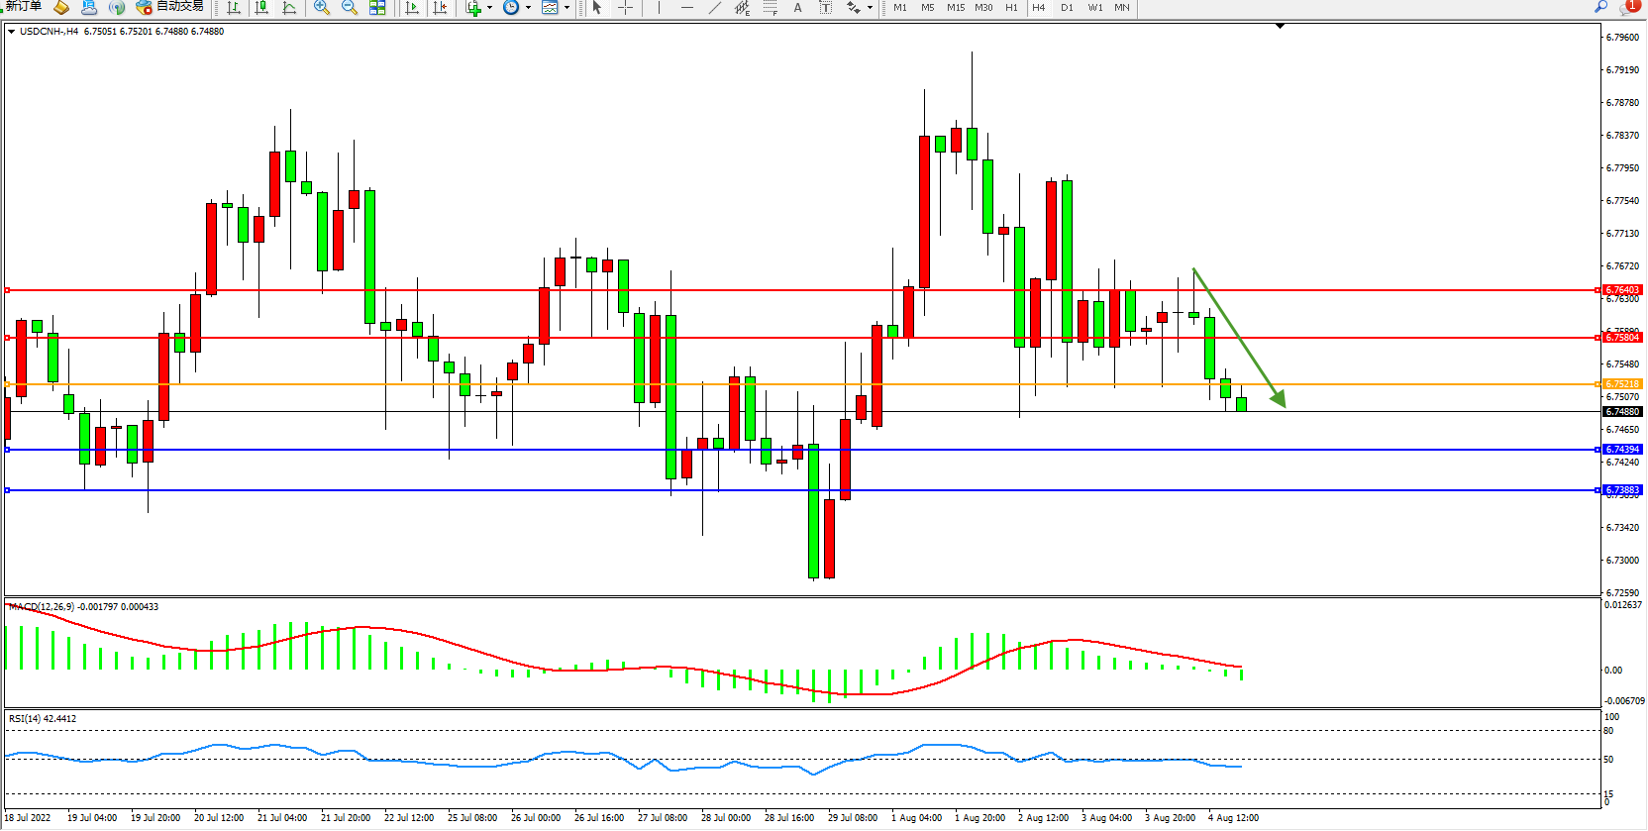Switch to the D1 timeframe
This screenshot has height=831, width=1648.
tap(1067, 8)
